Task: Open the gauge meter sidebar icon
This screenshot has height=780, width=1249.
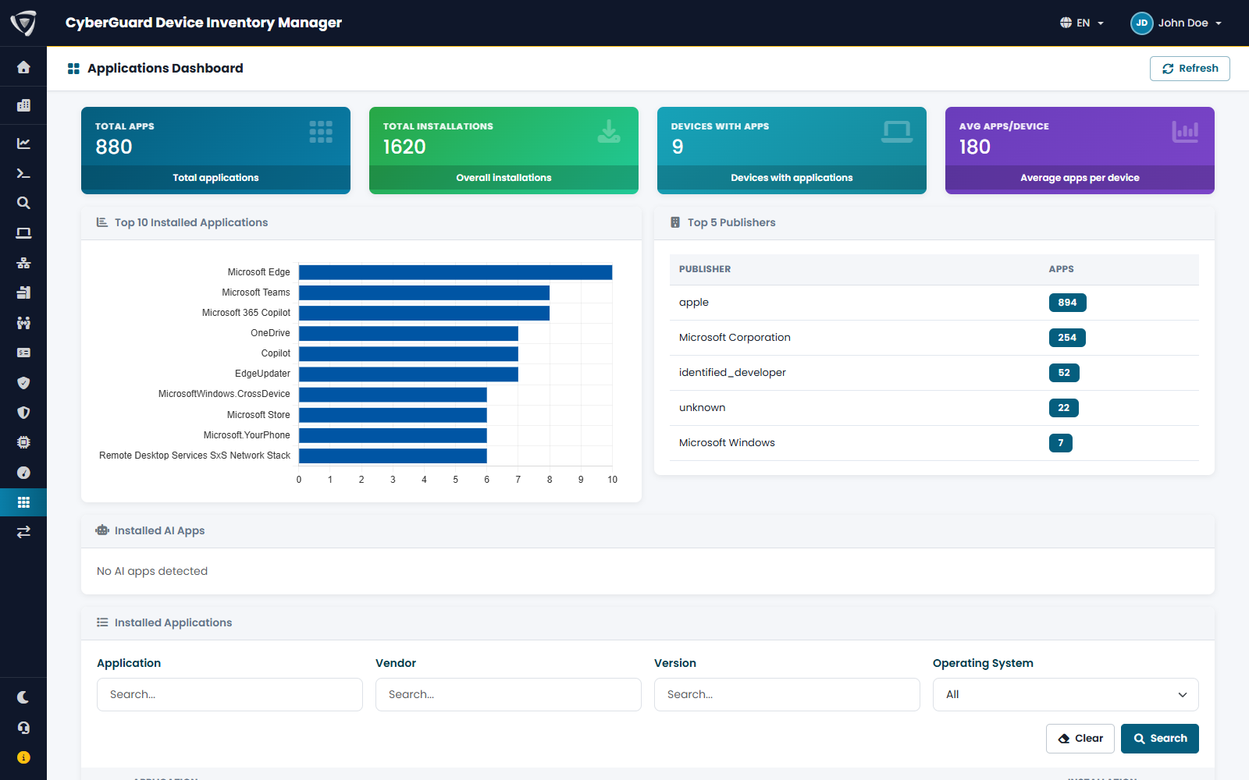Action: click(x=23, y=473)
